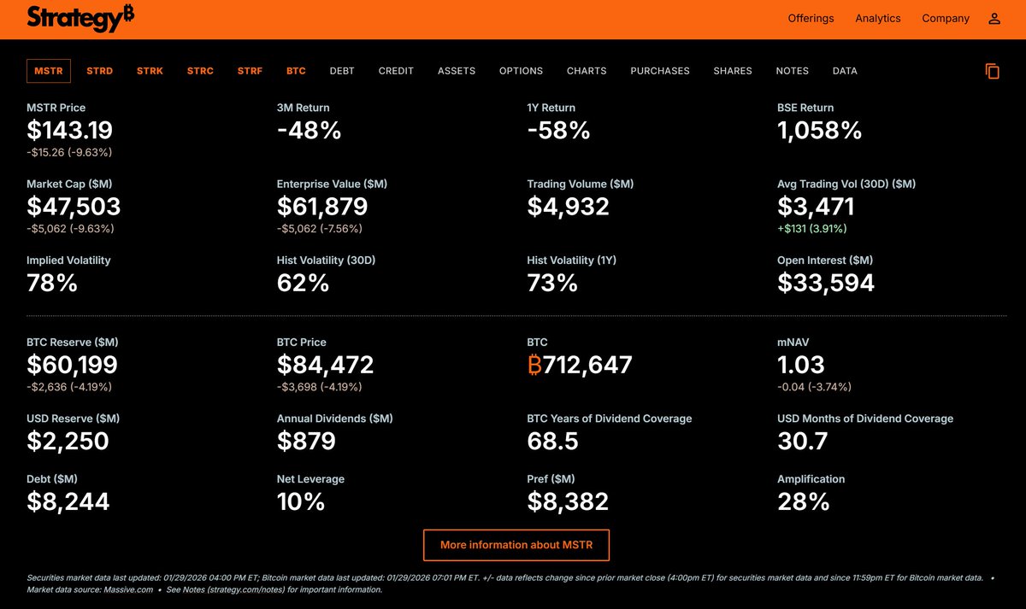Open the Company menu
Viewport: 1026px width, 609px height.
[x=946, y=18]
